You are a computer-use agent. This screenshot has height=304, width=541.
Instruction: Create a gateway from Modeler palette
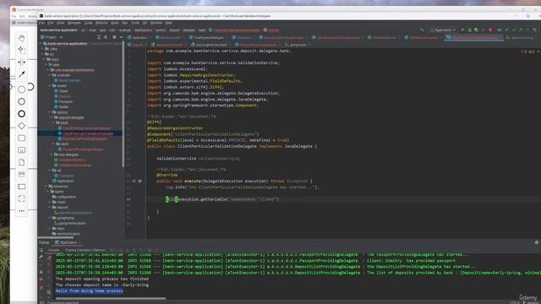pos(22,126)
